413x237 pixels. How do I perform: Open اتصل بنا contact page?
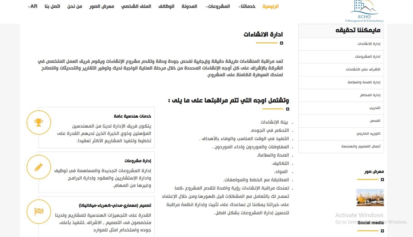tap(53, 6)
